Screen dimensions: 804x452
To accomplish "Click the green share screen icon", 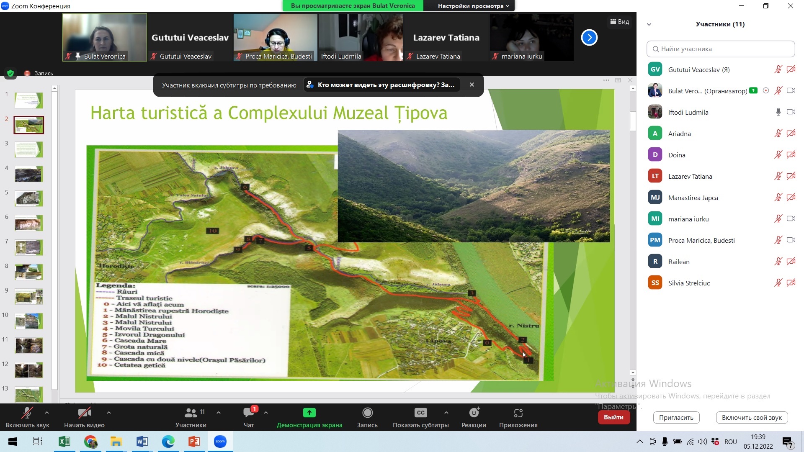I will (x=309, y=413).
